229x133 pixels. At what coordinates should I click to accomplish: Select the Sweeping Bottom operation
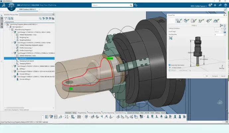point(25,64)
